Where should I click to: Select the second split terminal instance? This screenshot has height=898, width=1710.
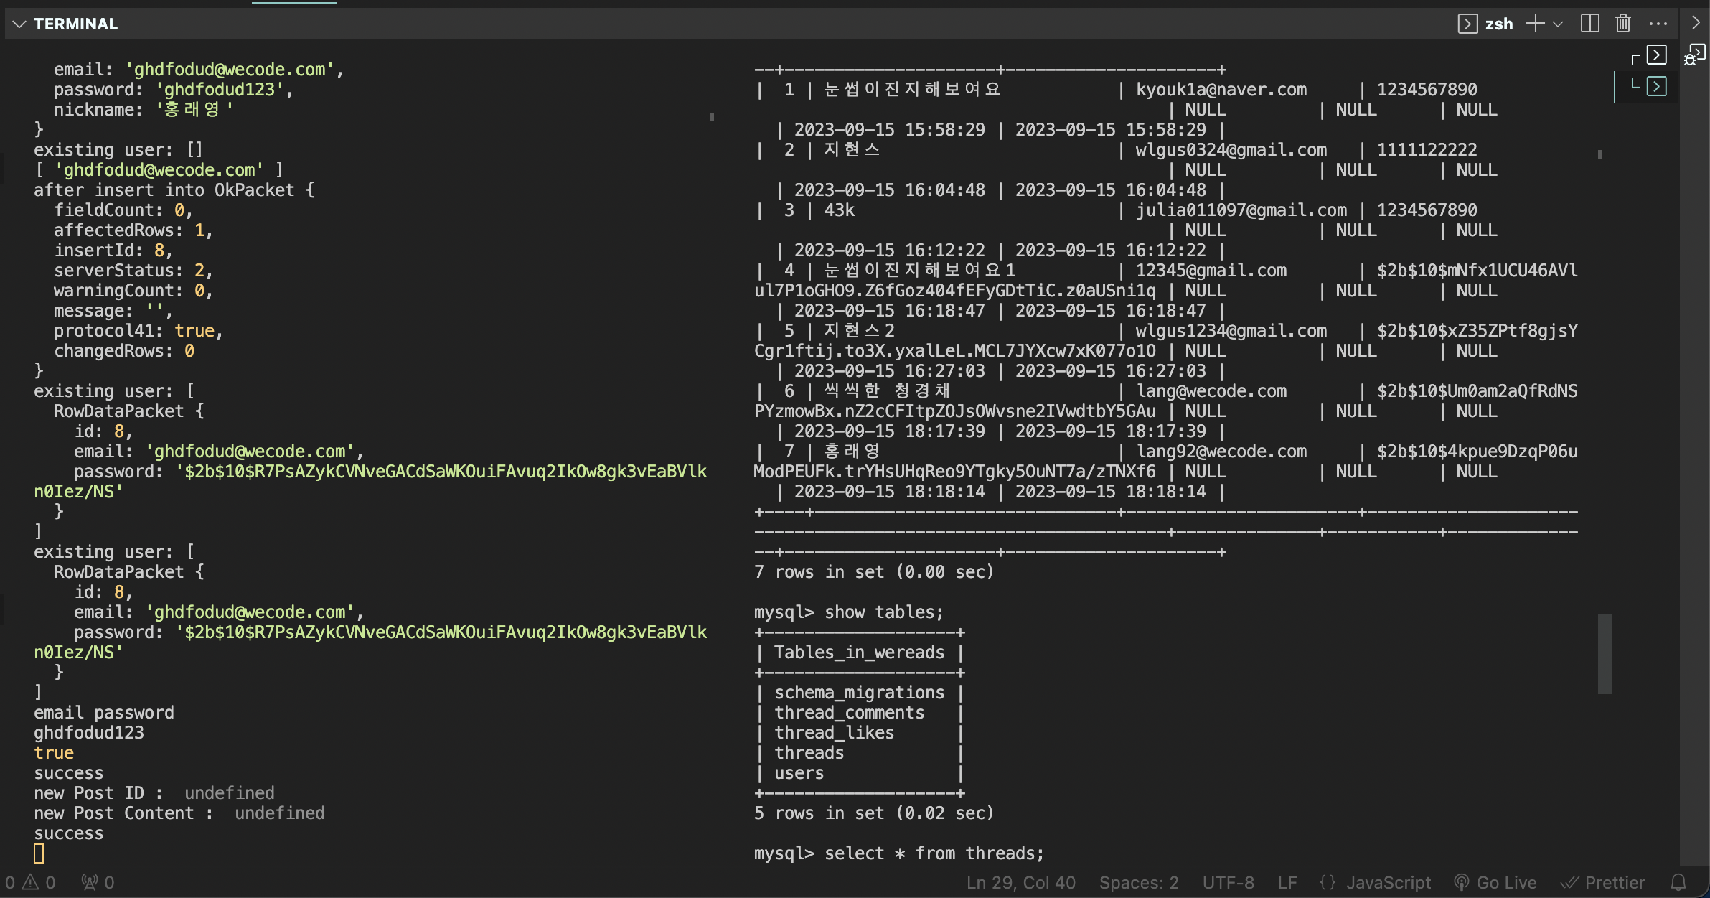pos(1656,87)
